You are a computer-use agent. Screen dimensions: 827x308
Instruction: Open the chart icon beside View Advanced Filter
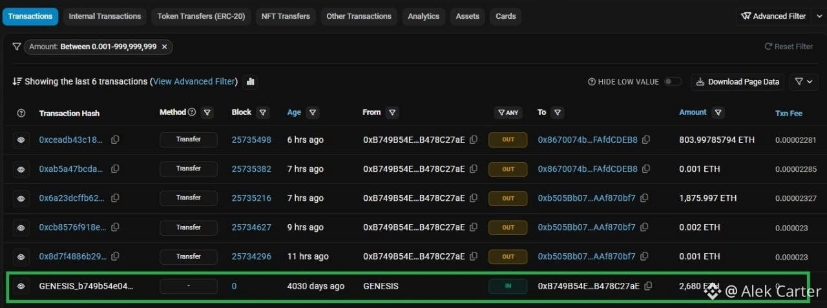[251, 81]
